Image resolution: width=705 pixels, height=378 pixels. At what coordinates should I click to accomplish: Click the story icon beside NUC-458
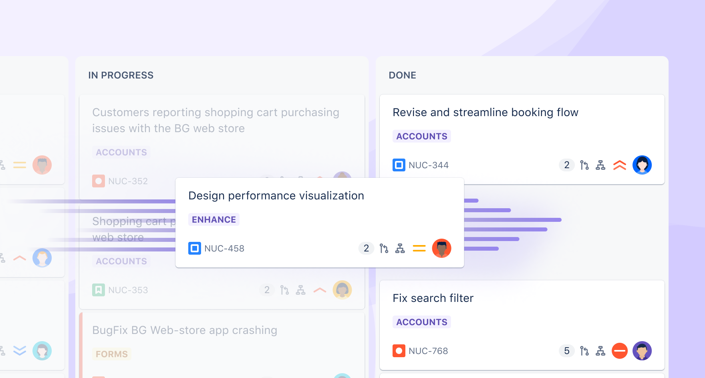(195, 248)
